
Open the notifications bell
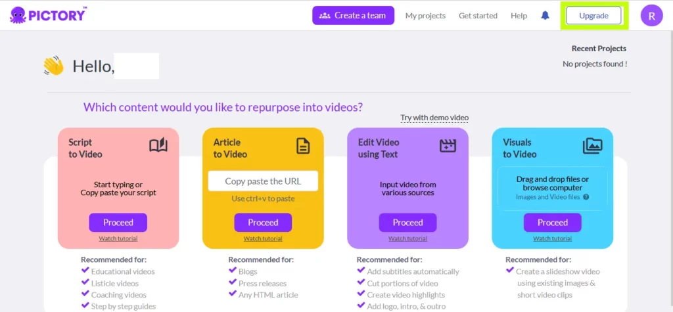pos(545,16)
